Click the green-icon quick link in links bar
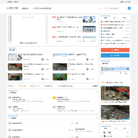This screenshot has width=138, height=138. pyautogui.click(x=66, y=86)
